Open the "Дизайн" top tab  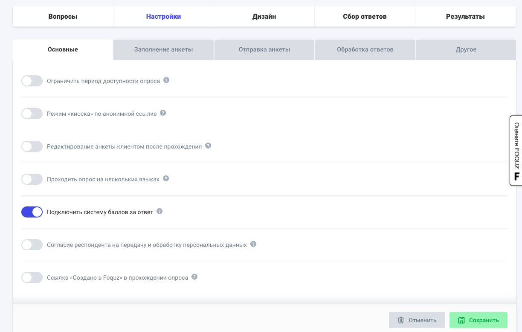pos(264,17)
